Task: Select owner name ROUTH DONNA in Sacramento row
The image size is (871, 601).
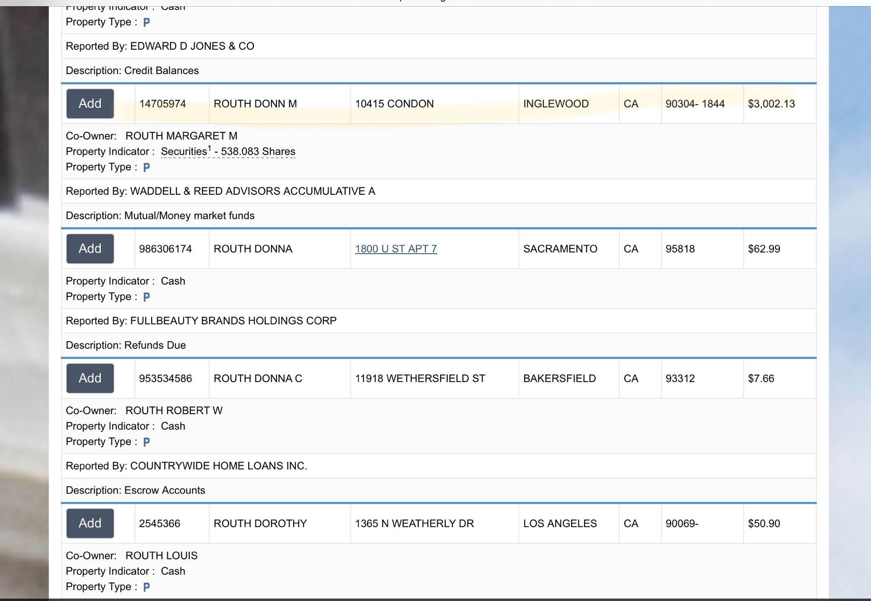Action: point(253,249)
